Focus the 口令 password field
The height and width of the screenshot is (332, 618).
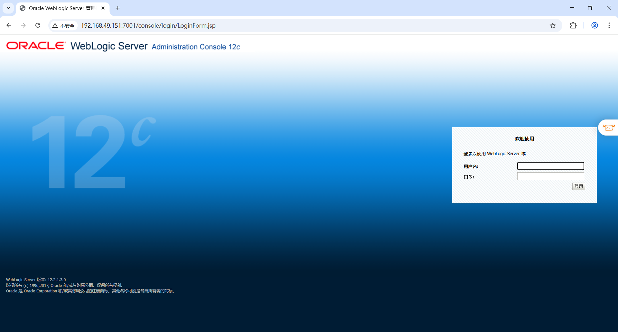pos(550,176)
